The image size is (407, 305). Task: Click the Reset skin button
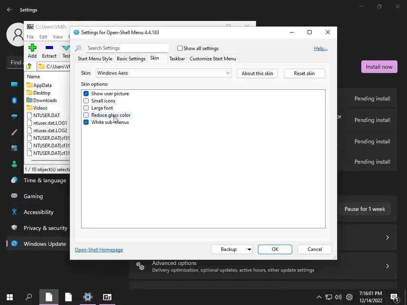(304, 73)
